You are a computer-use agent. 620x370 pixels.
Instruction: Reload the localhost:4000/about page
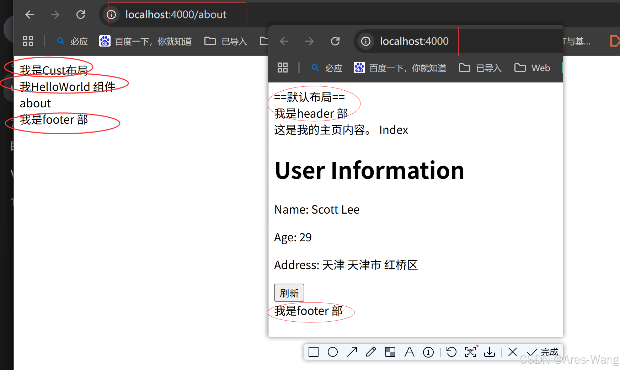[81, 15]
